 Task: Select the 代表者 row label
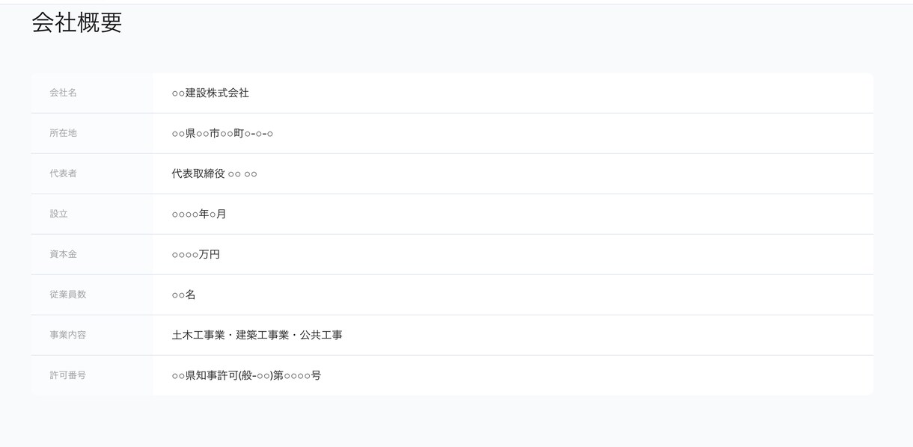click(64, 173)
